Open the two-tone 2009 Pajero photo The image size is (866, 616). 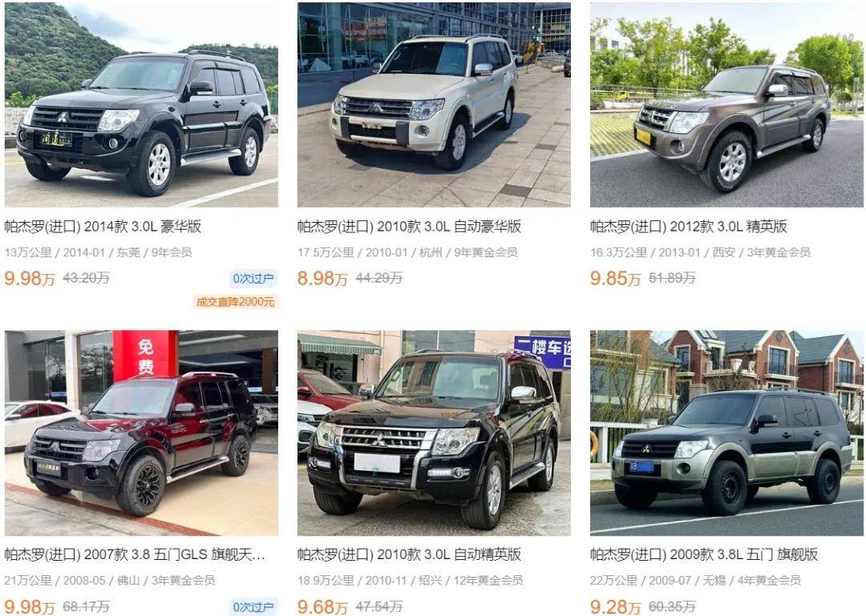pos(726,433)
